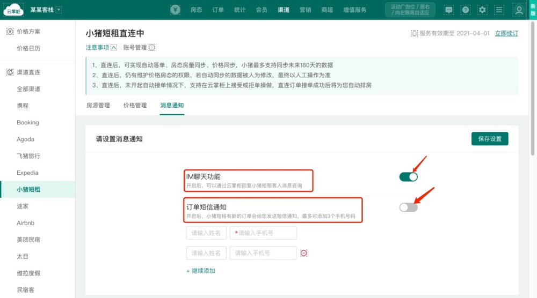Click 继续添加 to add another contact
Viewport: 537px width, 298px height.
pos(201,271)
